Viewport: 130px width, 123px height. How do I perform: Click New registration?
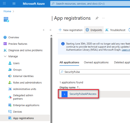[71, 30]
